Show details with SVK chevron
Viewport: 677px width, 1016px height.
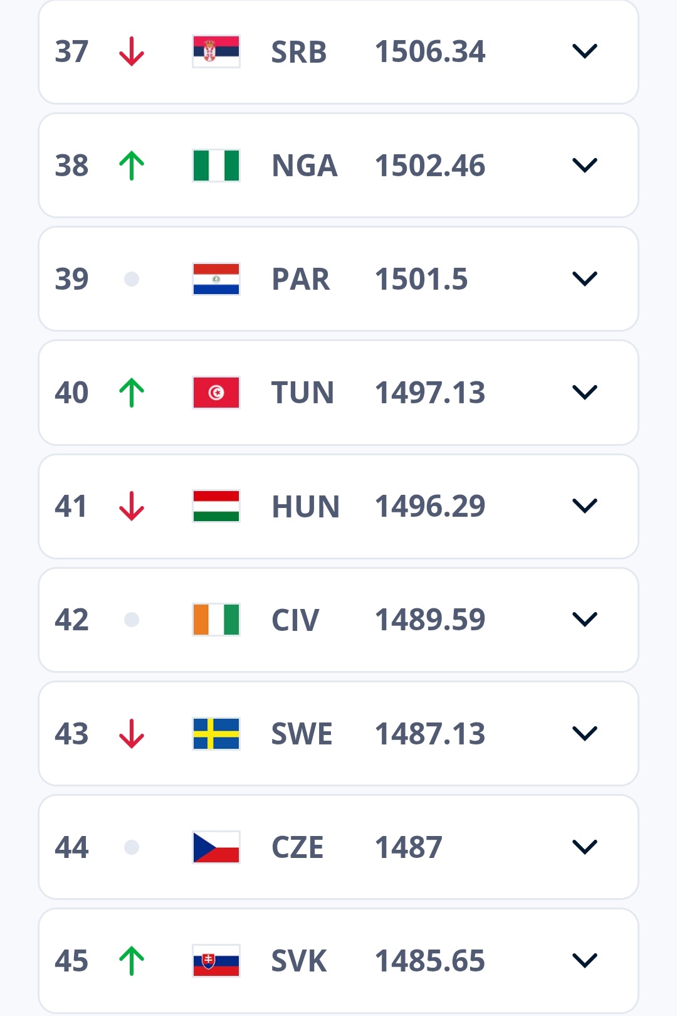(584, 961)
